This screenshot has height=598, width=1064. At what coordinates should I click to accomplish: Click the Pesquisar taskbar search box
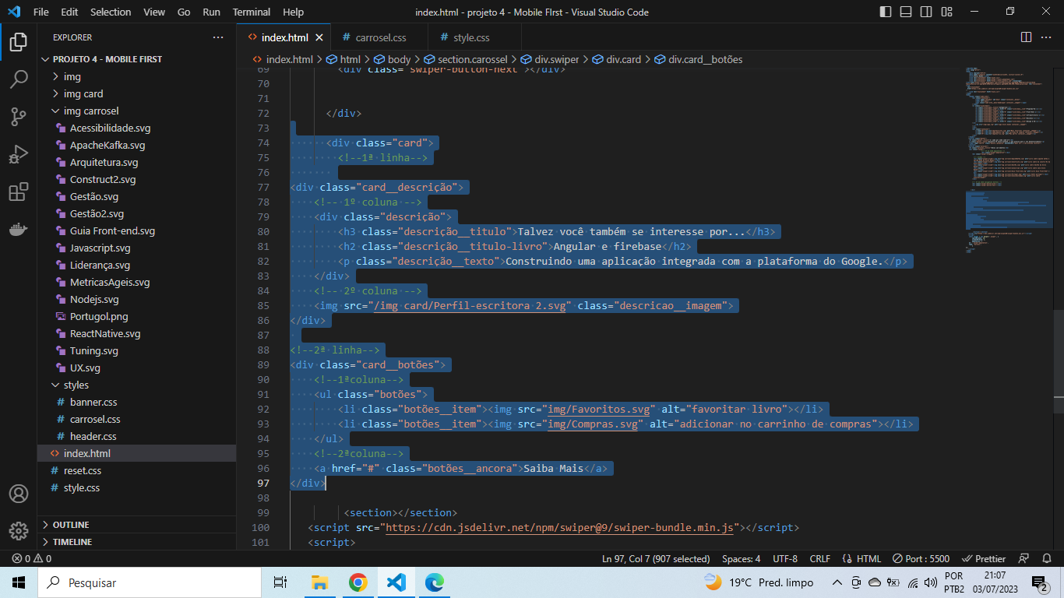pyautogui.click(x=150, y=582)
